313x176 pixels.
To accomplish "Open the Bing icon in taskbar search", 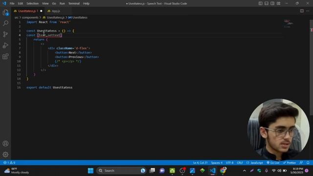I will point(143,171).
